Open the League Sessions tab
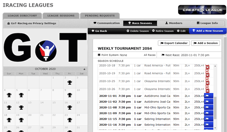 (x=61, y=16)
